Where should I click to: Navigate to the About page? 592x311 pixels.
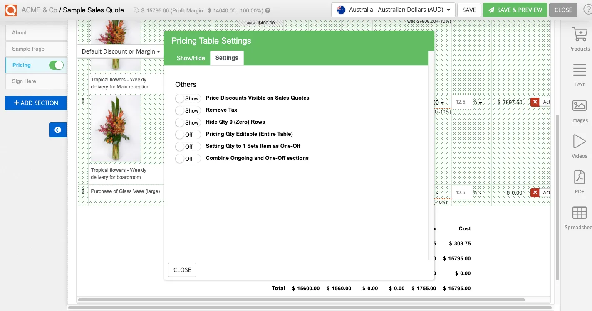19,32
